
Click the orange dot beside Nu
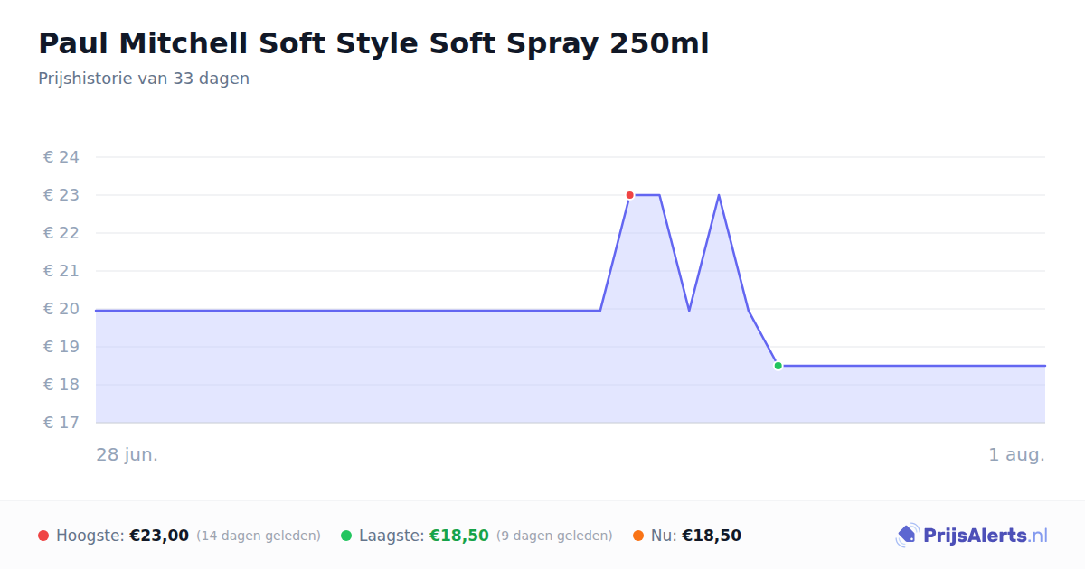[x=638, y=536]
